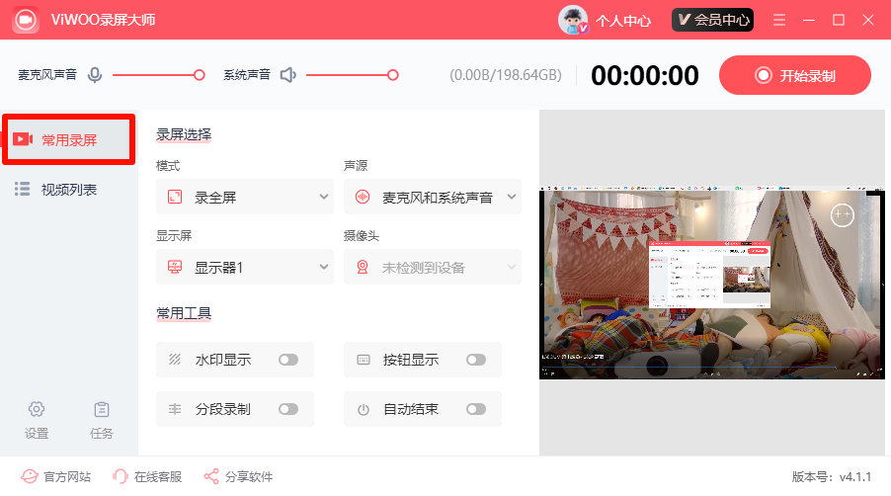Start recording with 开始录制 button

pos(795,75)
